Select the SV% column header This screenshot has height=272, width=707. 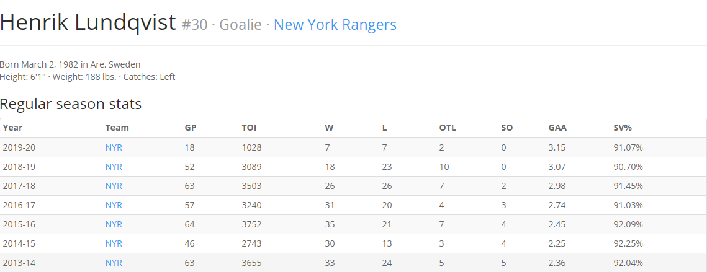point(624,128)
